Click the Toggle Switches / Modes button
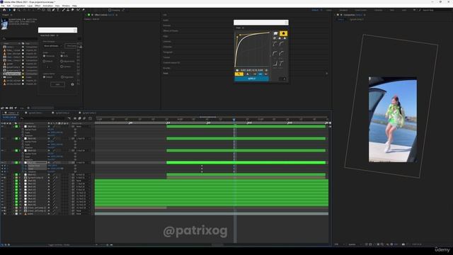This screenshot has height=255, width=453. [58, 245]
